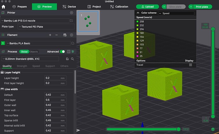This screenshot has width=219, height=134.
Task: Edit the Bambu PLA Basic preset
Action: point(73,43)
